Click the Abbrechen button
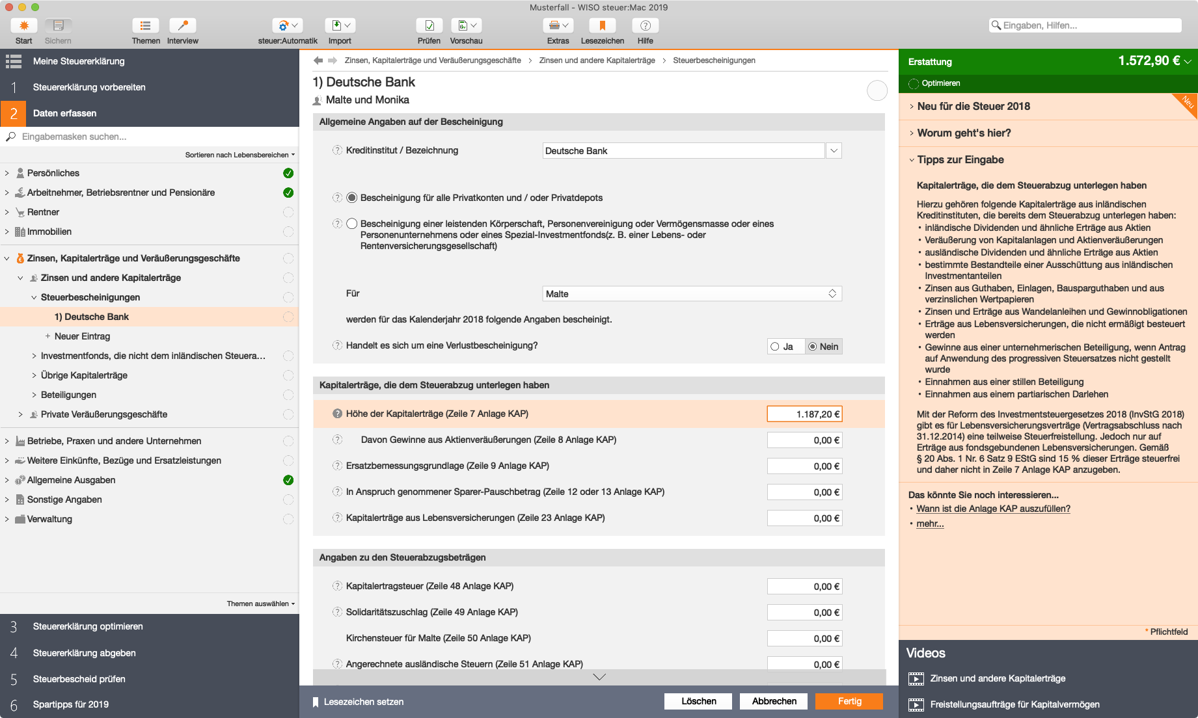This screenshot has width=1198, height=718. click(774, 701)
